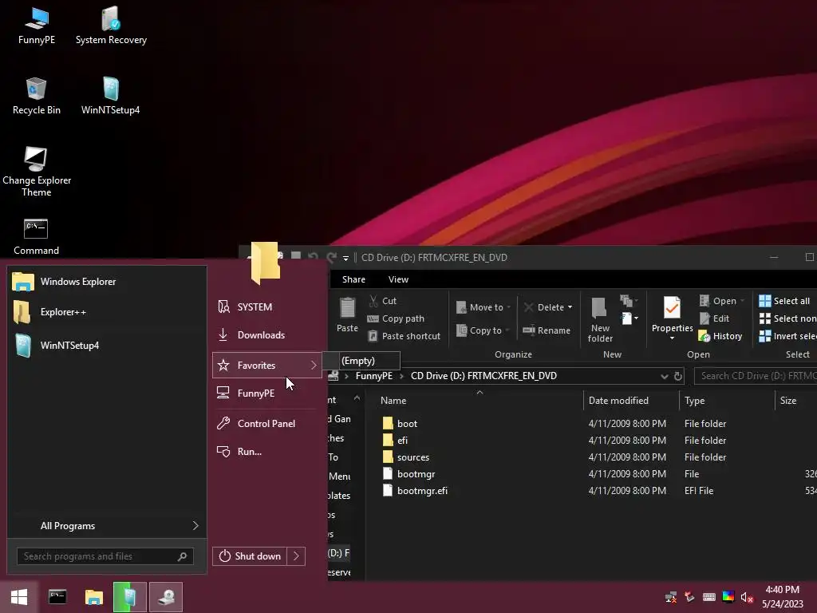Image resolution: width=817 pixels, height=613 pixels.
Task: Launch Explorer++ from Start menu
Action: tap(107, 312)
